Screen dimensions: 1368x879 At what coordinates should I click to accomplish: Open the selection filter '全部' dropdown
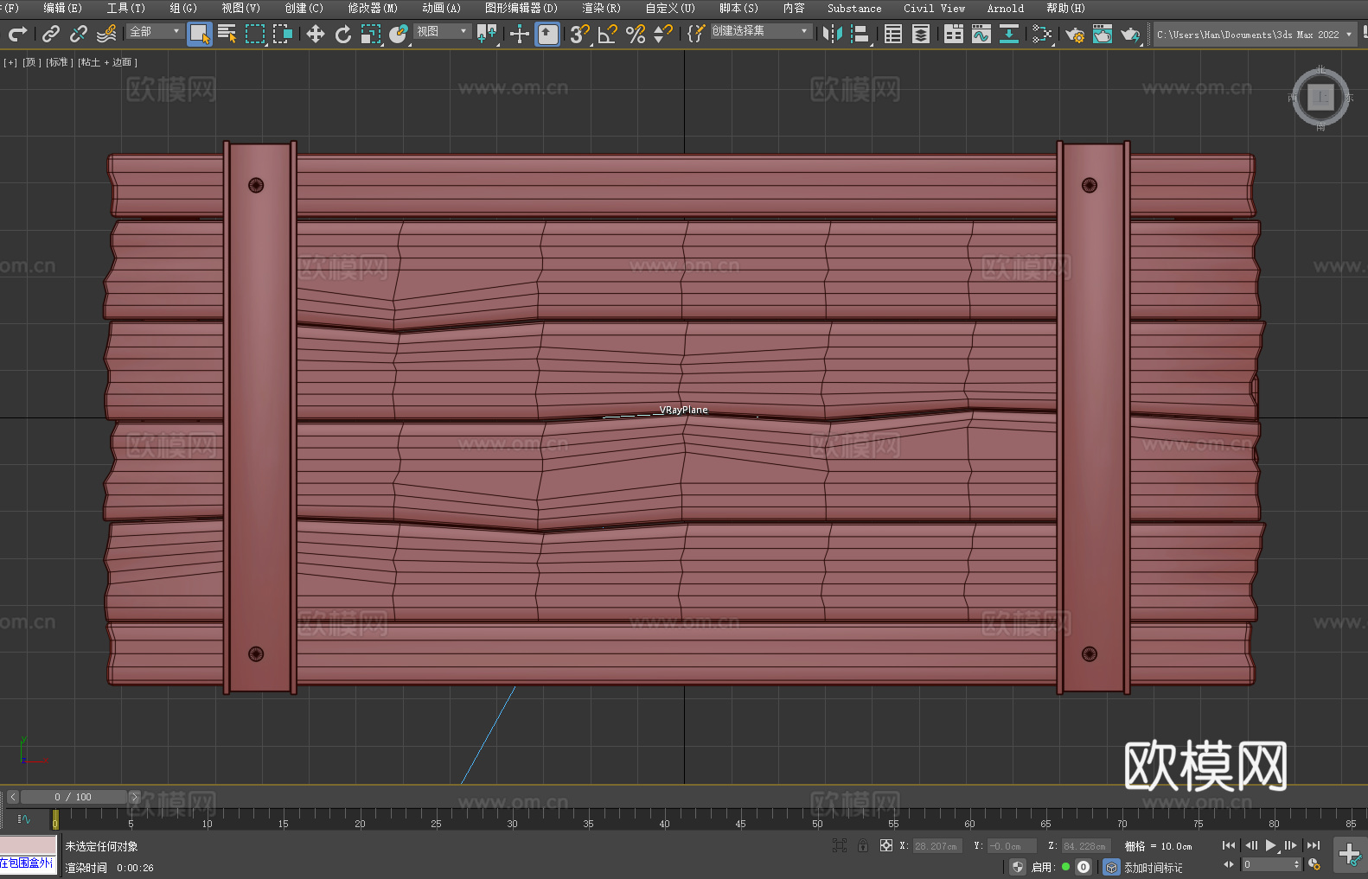coord(155,31)
